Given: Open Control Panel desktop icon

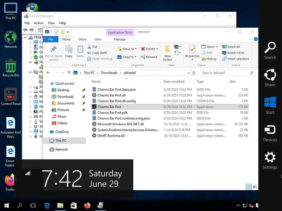Looking at the screenshot, I should 11,96.
